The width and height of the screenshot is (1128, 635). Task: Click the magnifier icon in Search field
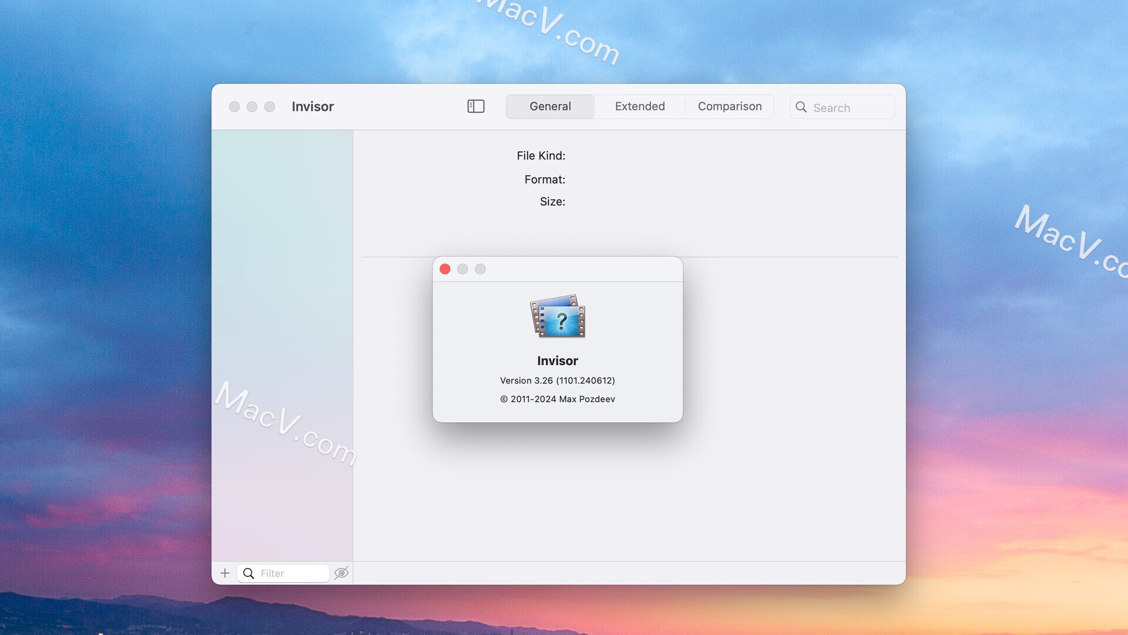(801, 107)
